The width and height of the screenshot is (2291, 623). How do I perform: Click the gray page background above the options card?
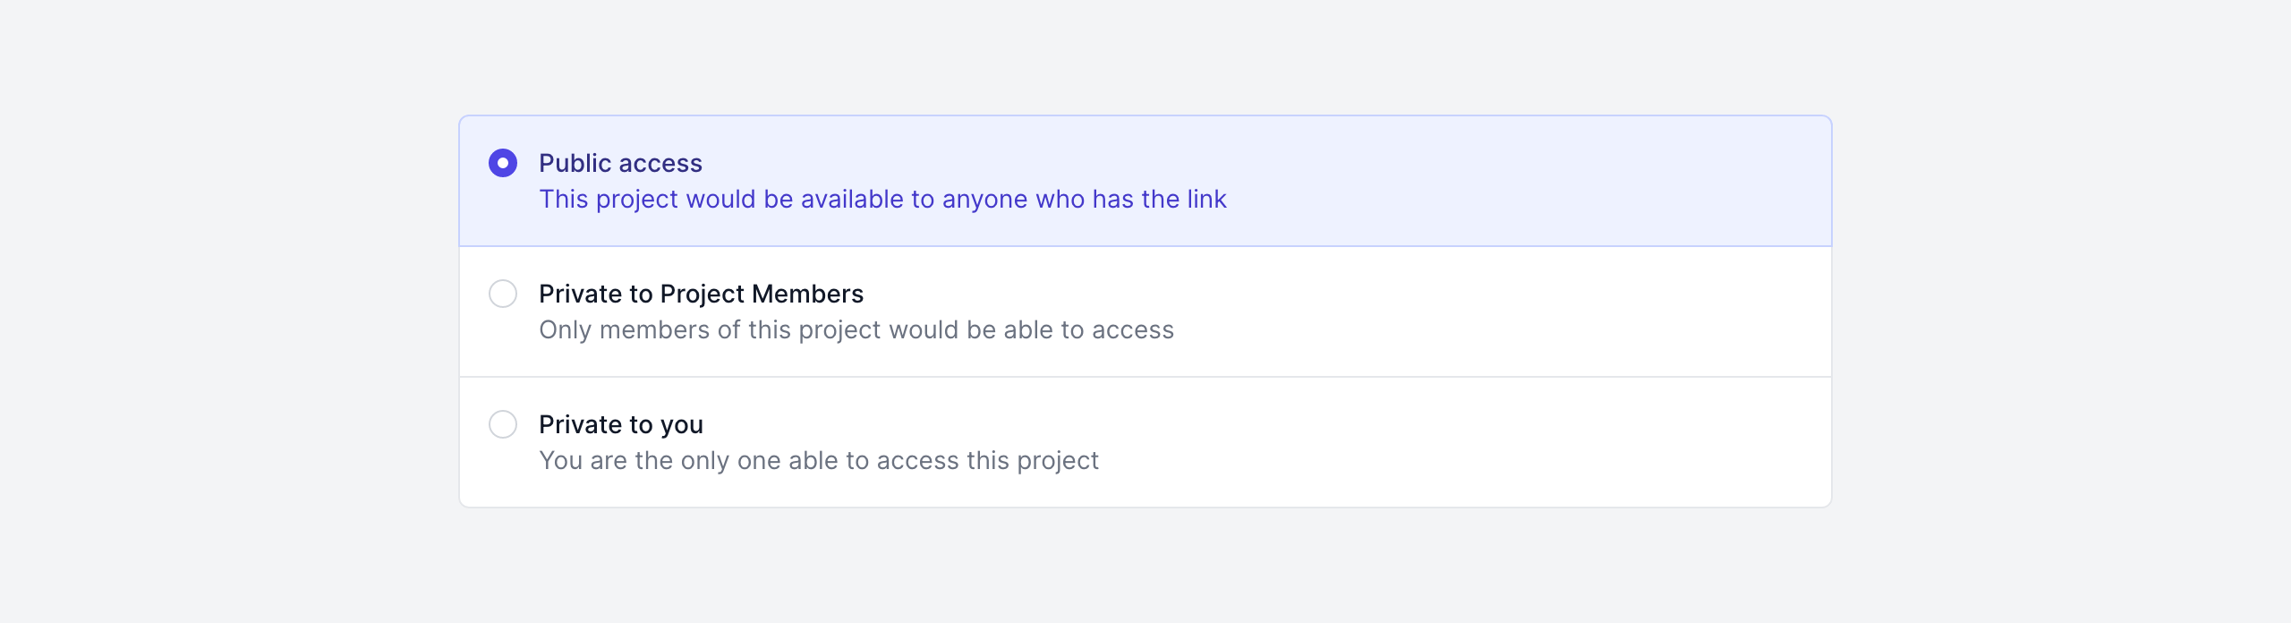click(x=1145, y=54)
